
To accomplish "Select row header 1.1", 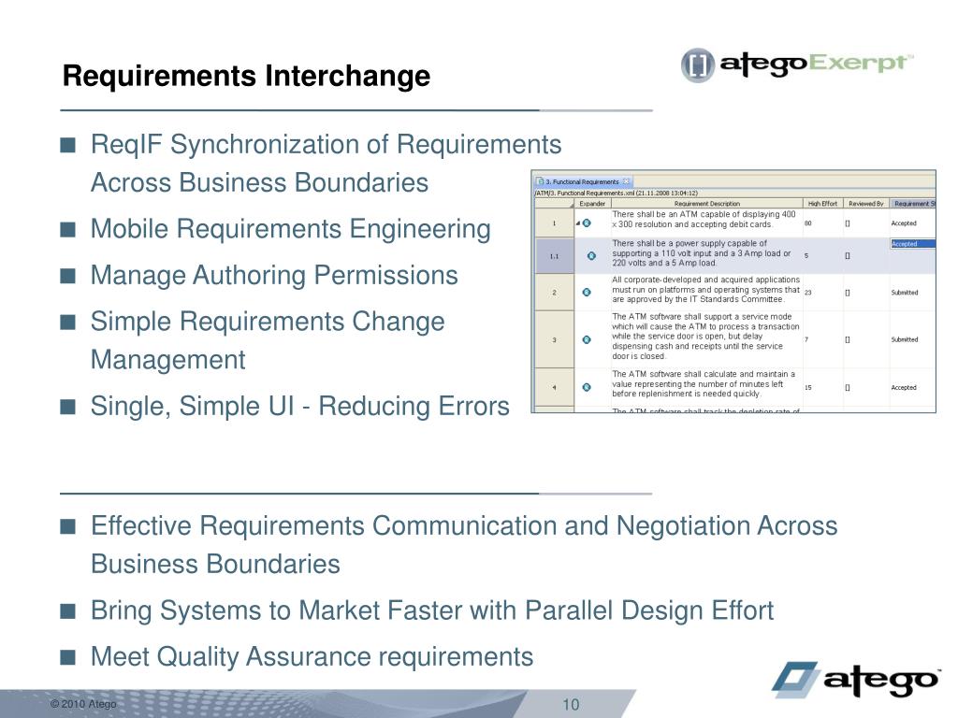I will tap(554, 256).
